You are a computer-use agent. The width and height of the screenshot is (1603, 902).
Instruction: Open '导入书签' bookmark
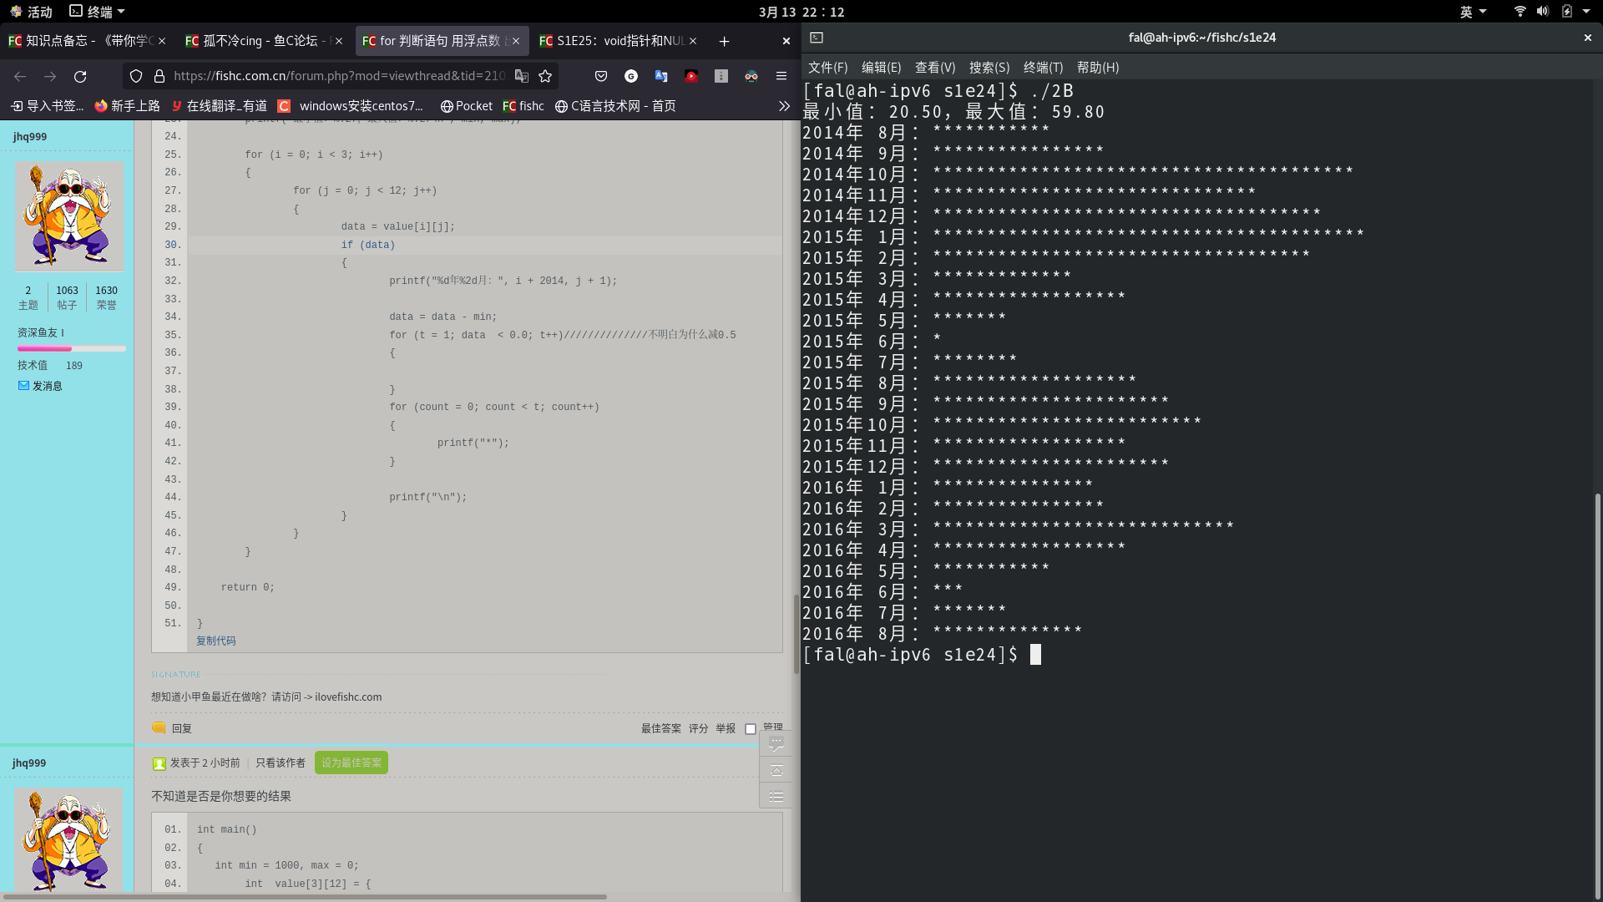click(48, 106)
